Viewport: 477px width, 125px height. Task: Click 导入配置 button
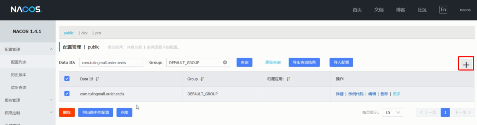[x=341, y=62]
